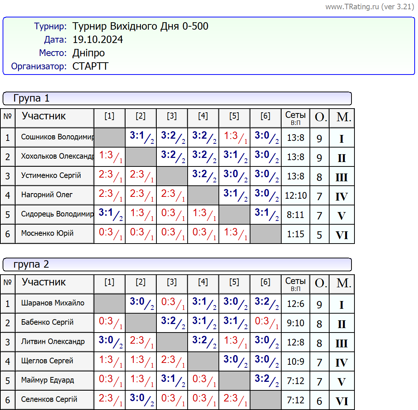
Task: Open the www.TRating.ru link at top
Action: point(370,7)
